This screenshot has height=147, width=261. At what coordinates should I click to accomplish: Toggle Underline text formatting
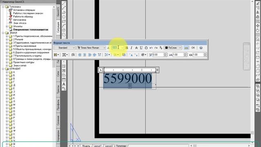click(x=141, y=48)
